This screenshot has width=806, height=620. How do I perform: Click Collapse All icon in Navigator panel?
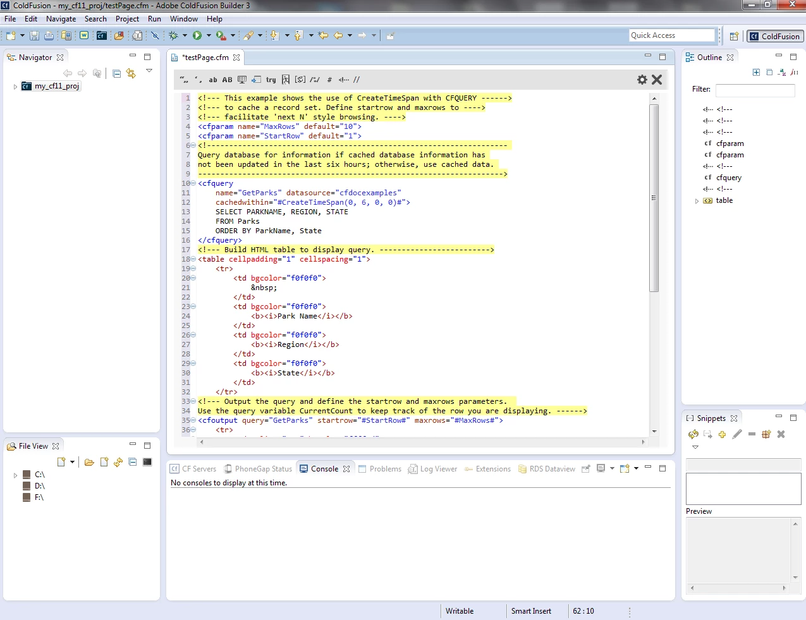coord(116,73)
